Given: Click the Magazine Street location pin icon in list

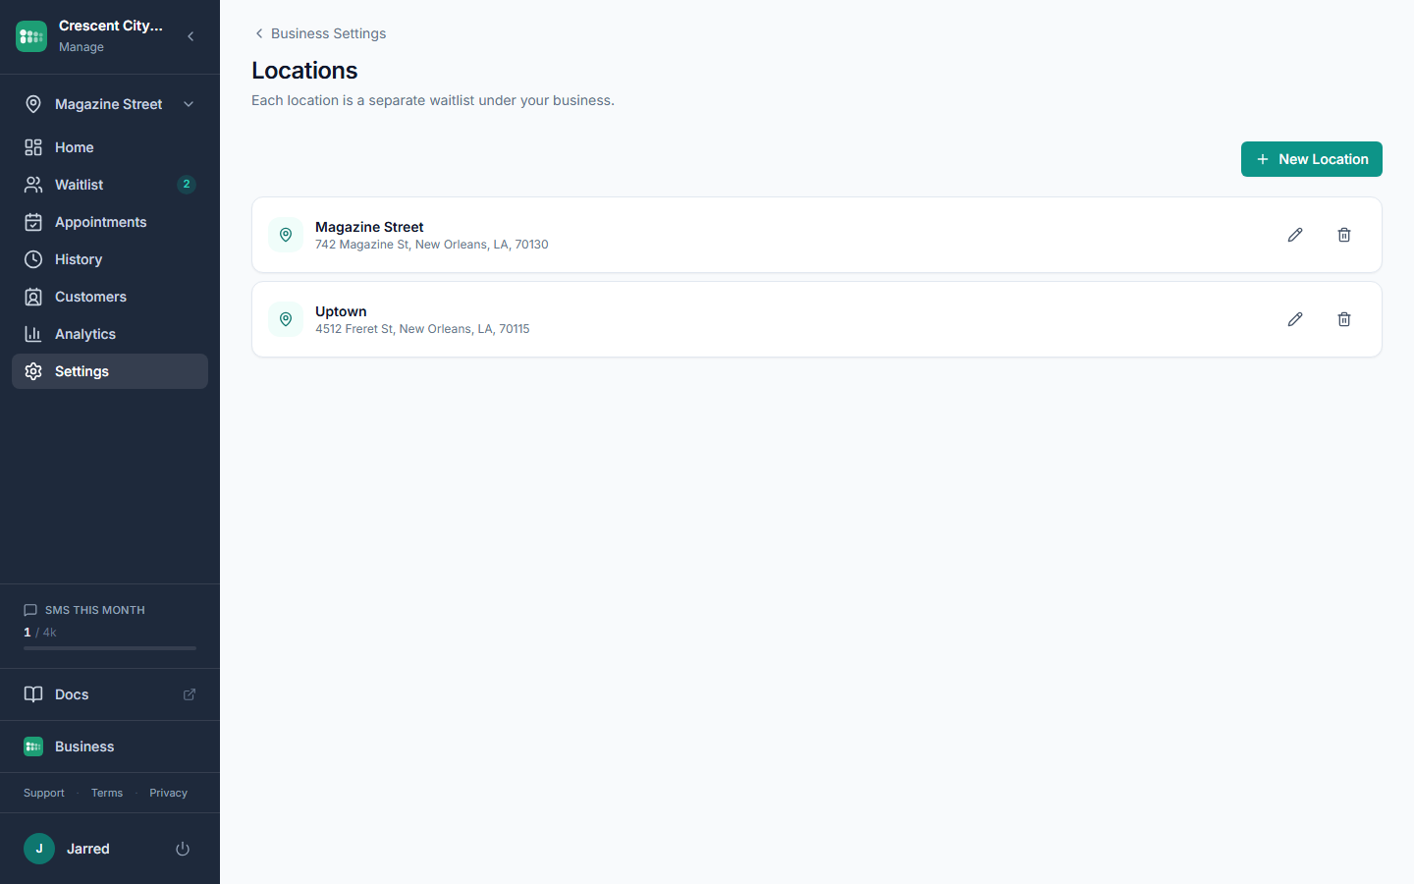Looking at the screenshot, I should pyautogui.click(x=286, y=235).
